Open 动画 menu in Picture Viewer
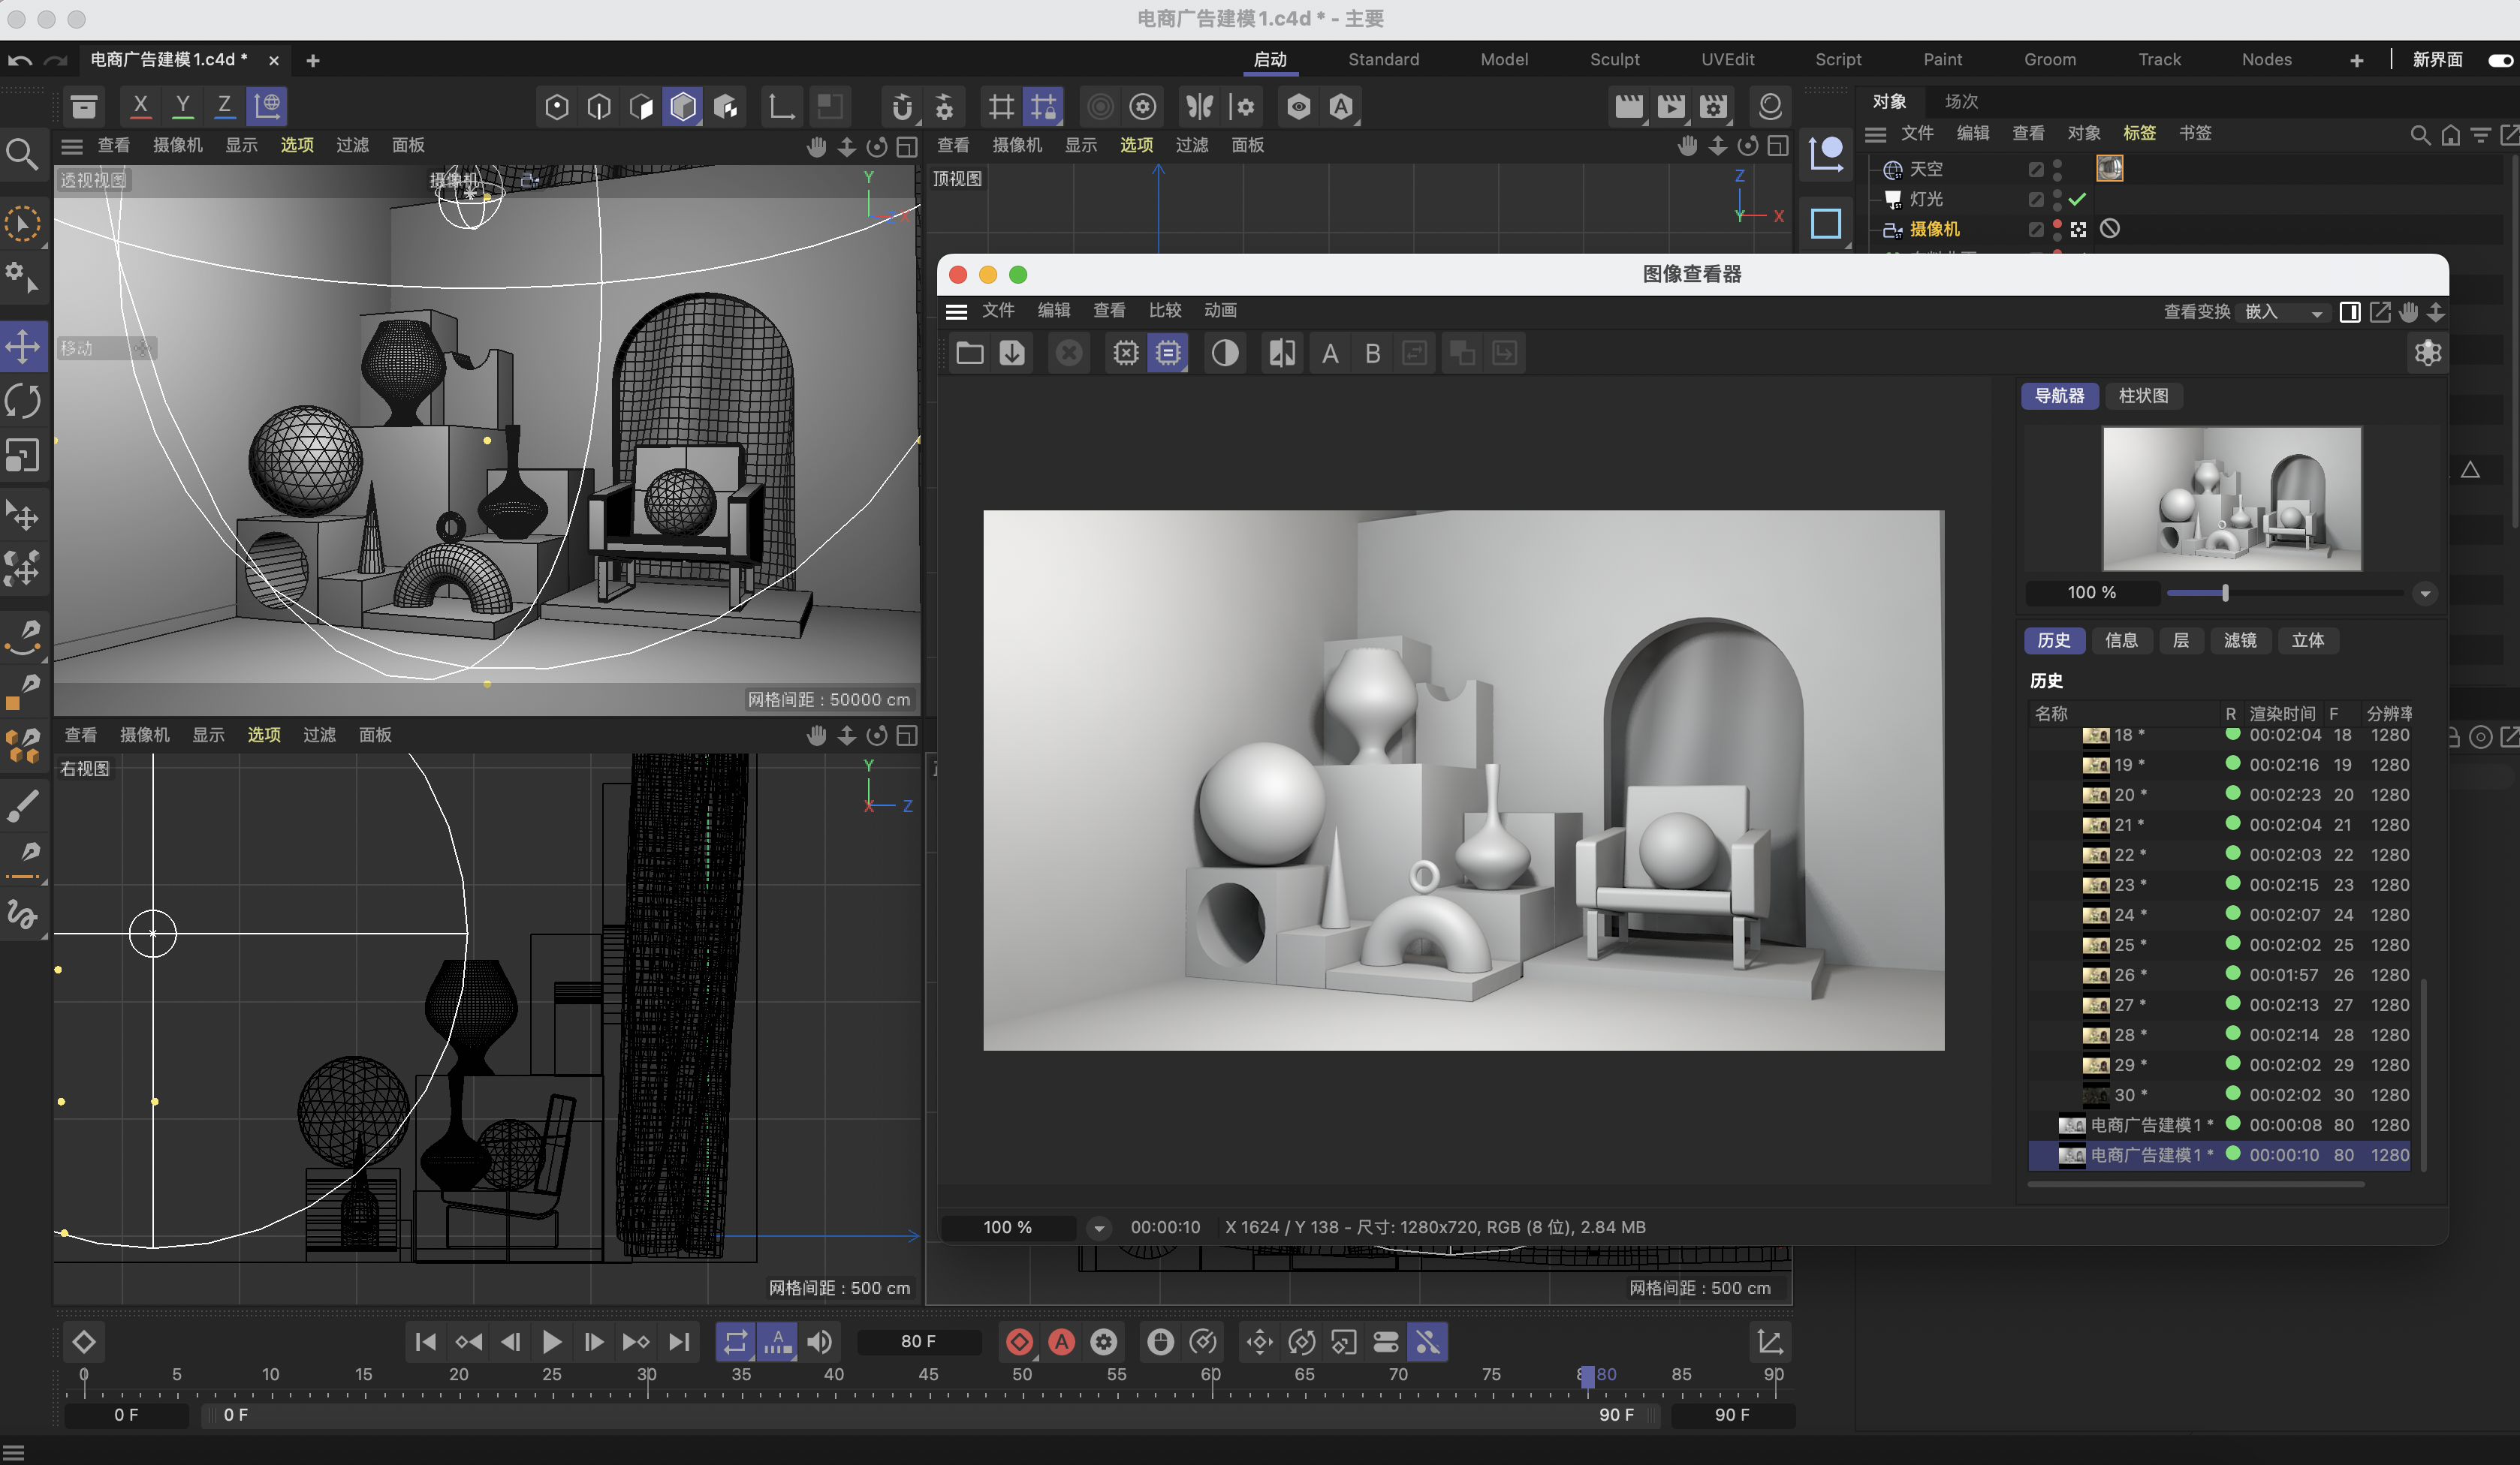The width and height of the screenshot is (2520, 1465). pyautogui.click(x=1220, y=310)
